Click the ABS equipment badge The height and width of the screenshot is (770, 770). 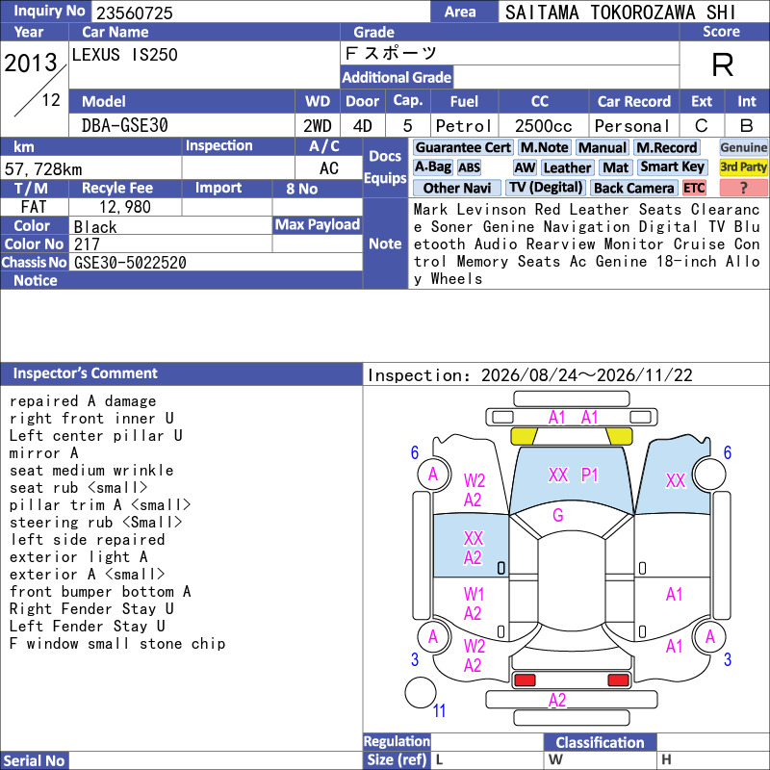(469, 167)
